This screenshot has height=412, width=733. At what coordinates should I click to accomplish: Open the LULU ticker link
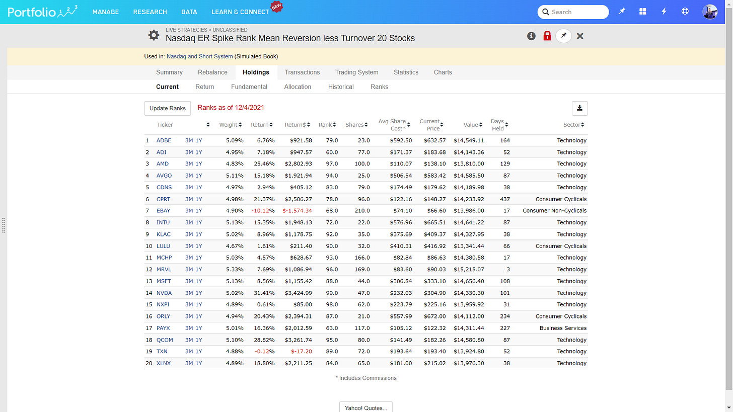click(x=163, y=246)
